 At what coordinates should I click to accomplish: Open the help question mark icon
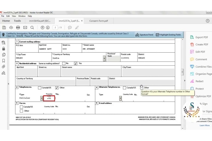point(208,21)
